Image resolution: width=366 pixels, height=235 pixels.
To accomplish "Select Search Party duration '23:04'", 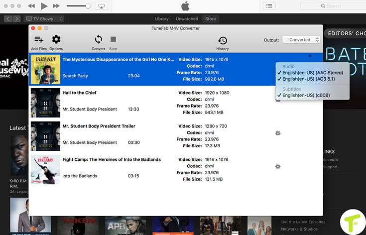I will pos(134,76).
